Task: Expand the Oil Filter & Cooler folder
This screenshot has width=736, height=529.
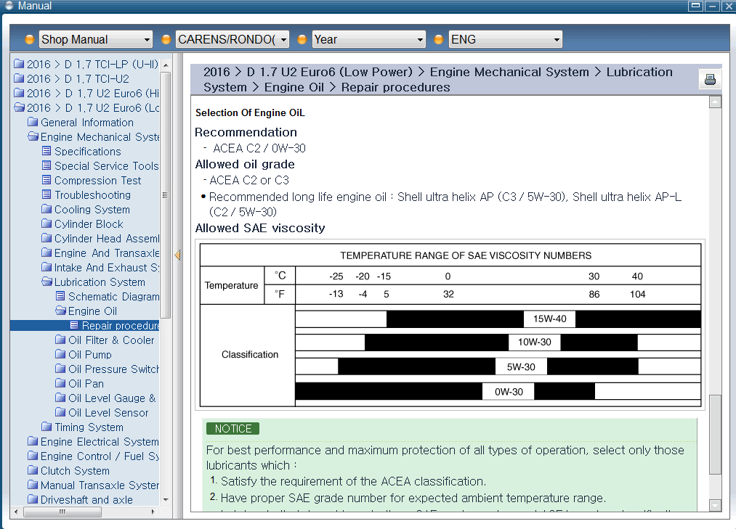Action: tap(105, 340)
